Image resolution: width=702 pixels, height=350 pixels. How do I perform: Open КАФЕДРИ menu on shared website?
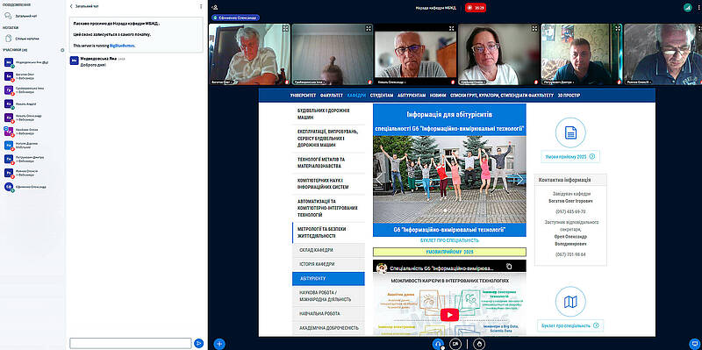coord(356,96)
